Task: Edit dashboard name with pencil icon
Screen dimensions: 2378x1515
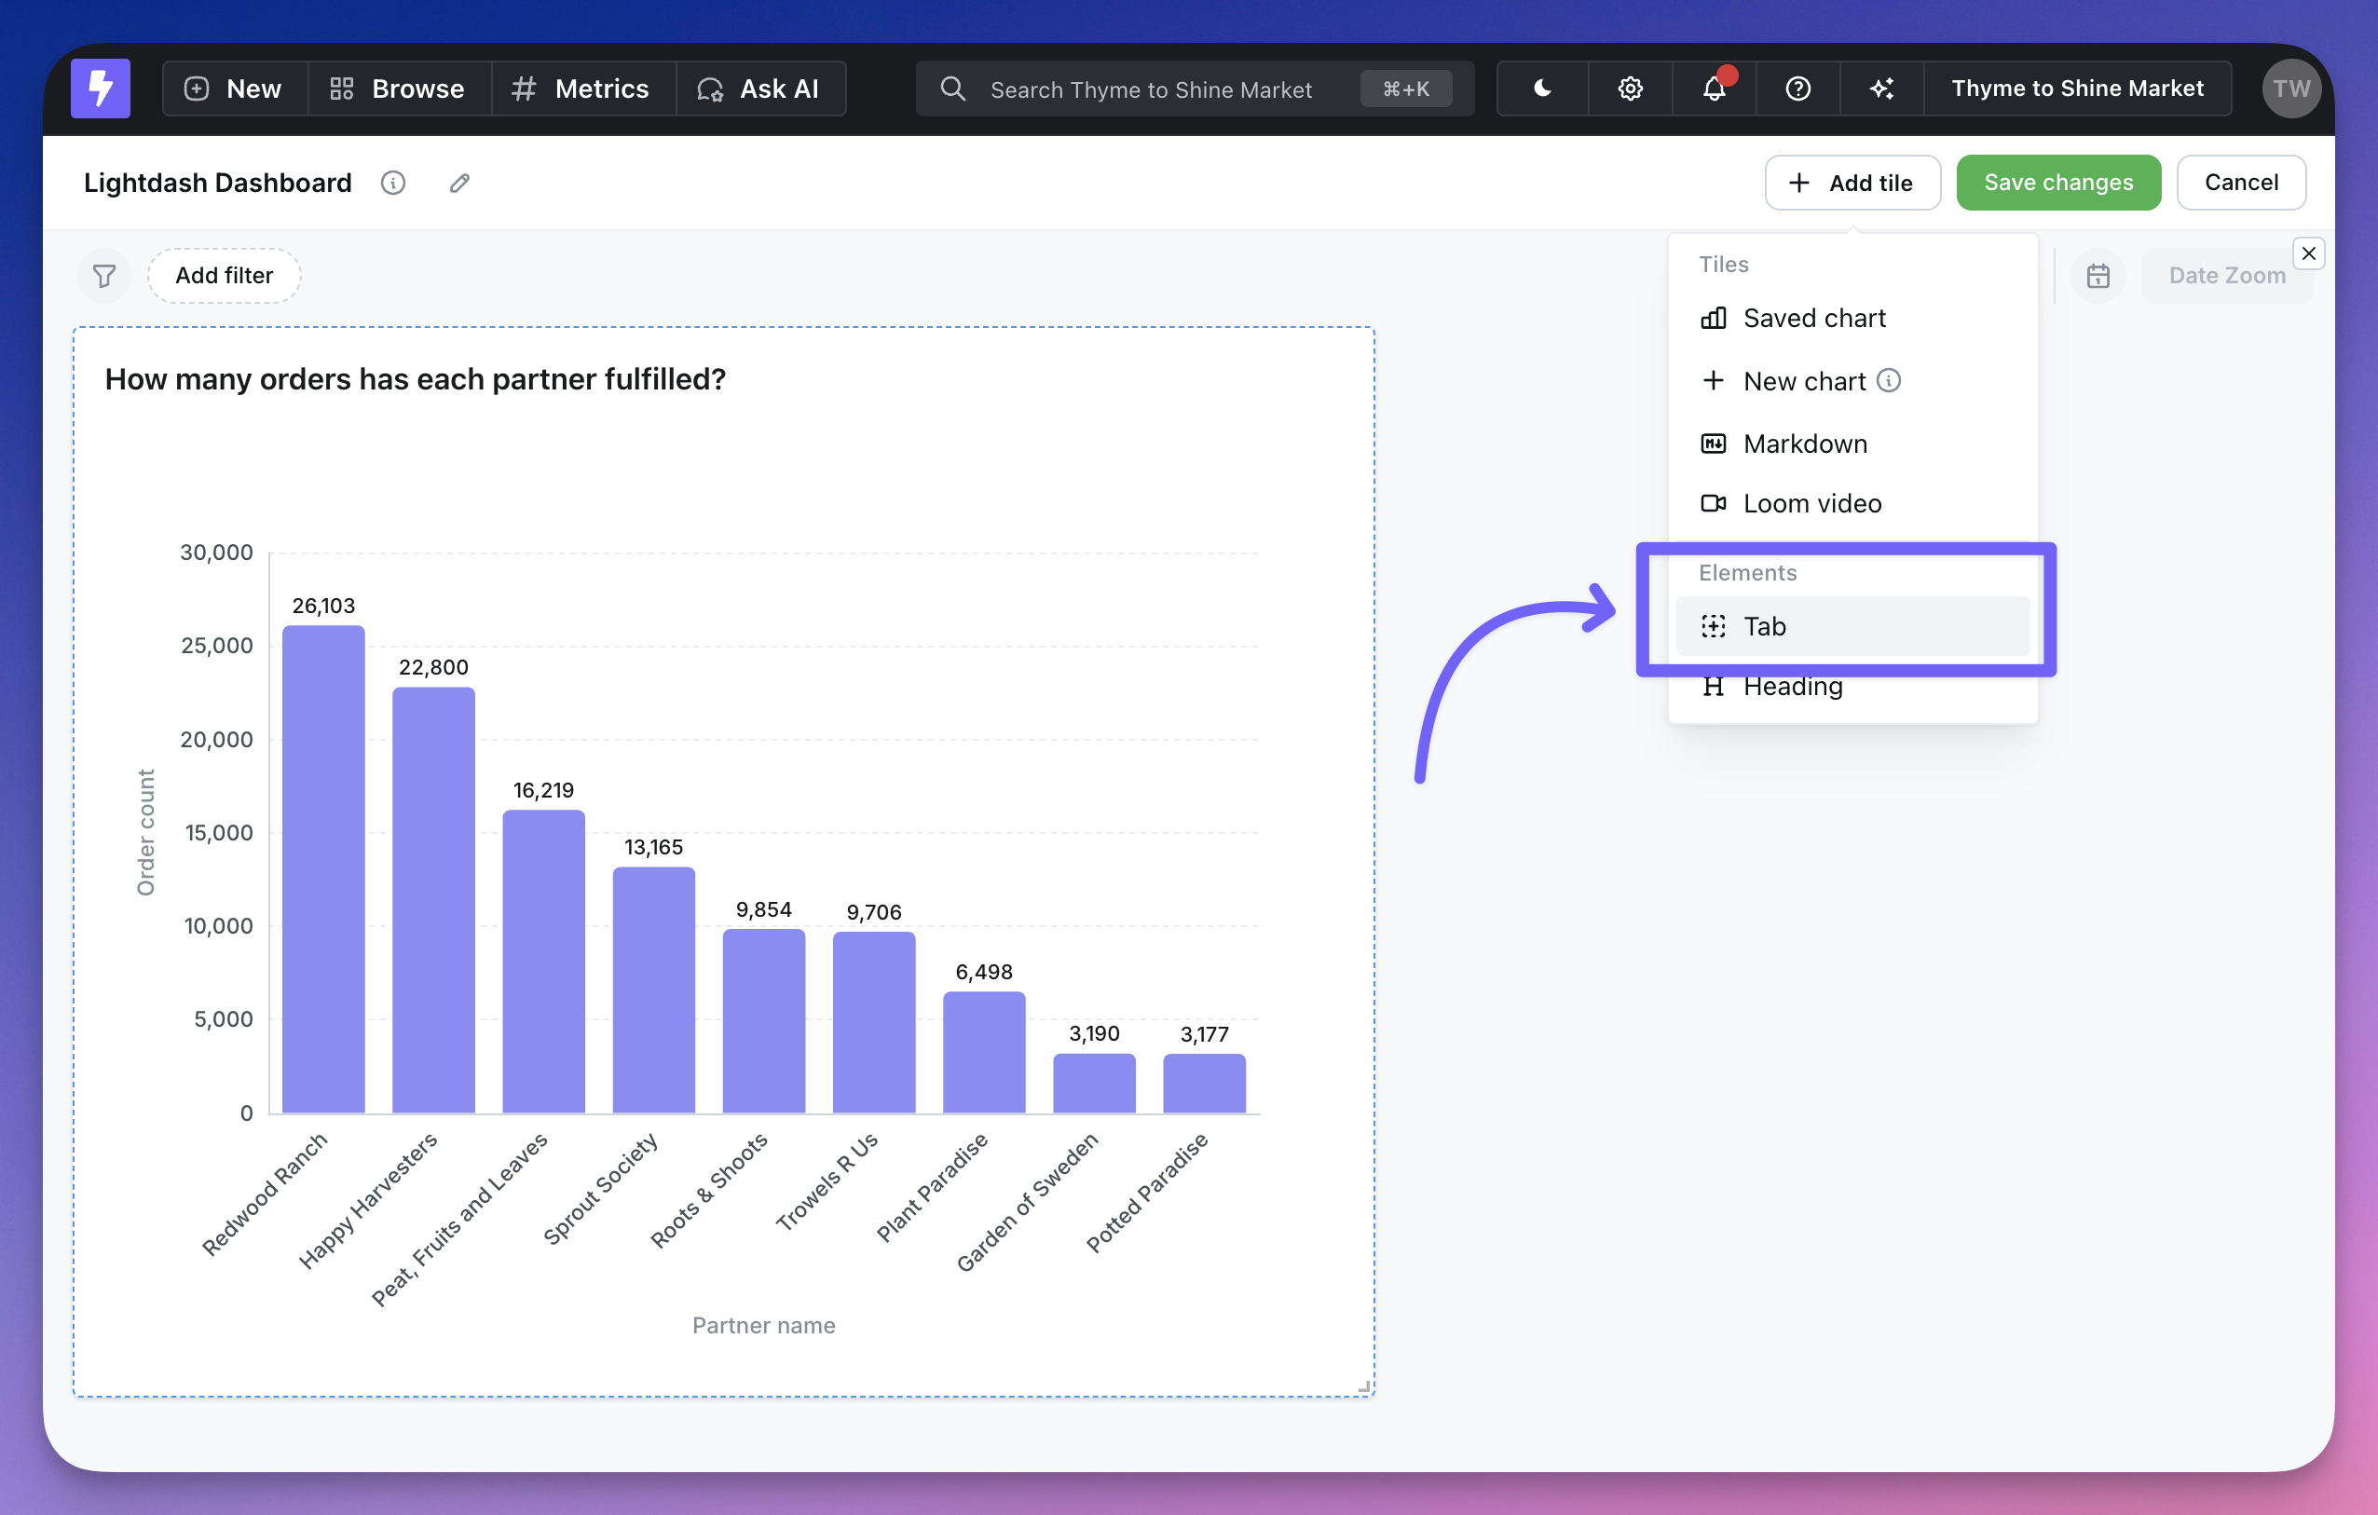Action: click(459, 183)
